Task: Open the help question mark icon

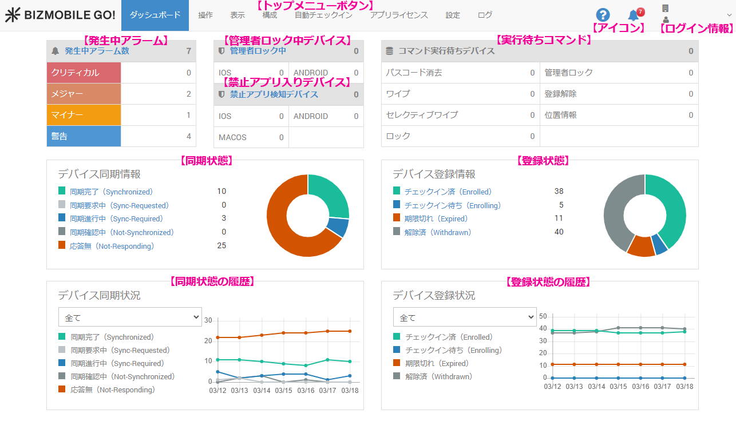Action: 604,15
